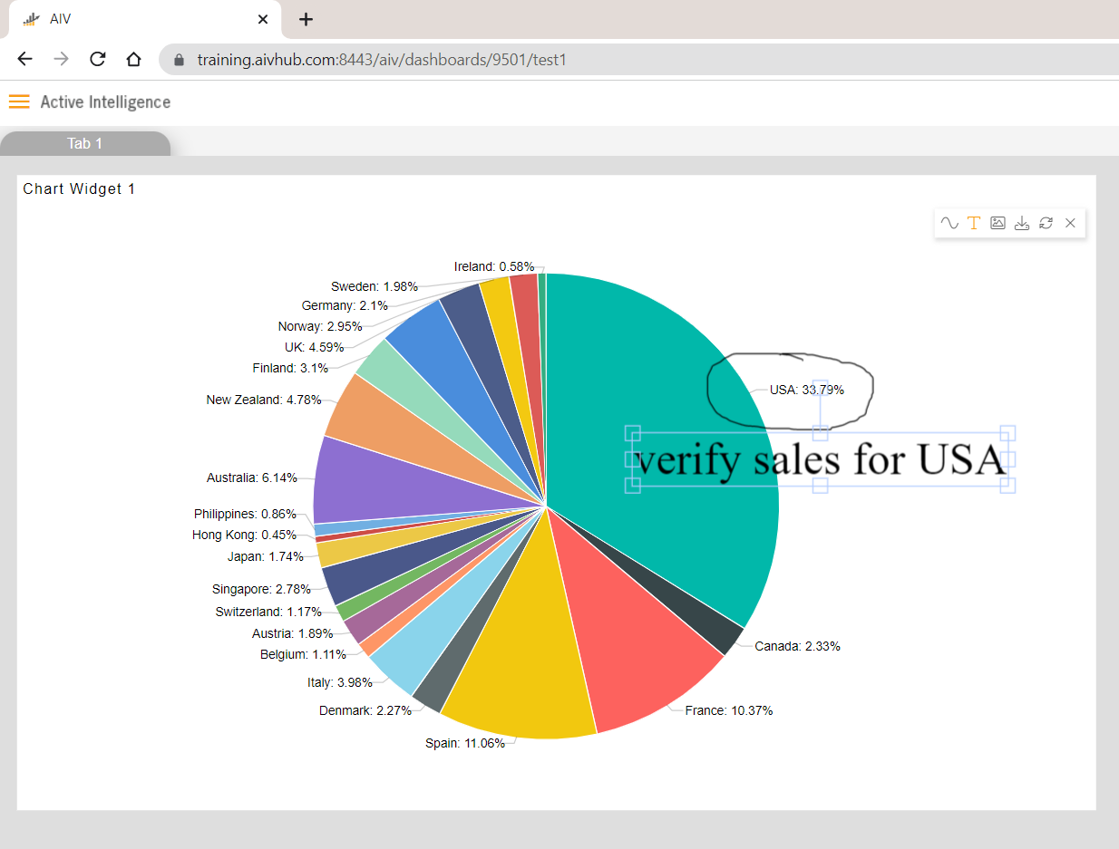Click the browser forward arrow
This screenshot has height=849, width=1119.
[x=61, y=60]
